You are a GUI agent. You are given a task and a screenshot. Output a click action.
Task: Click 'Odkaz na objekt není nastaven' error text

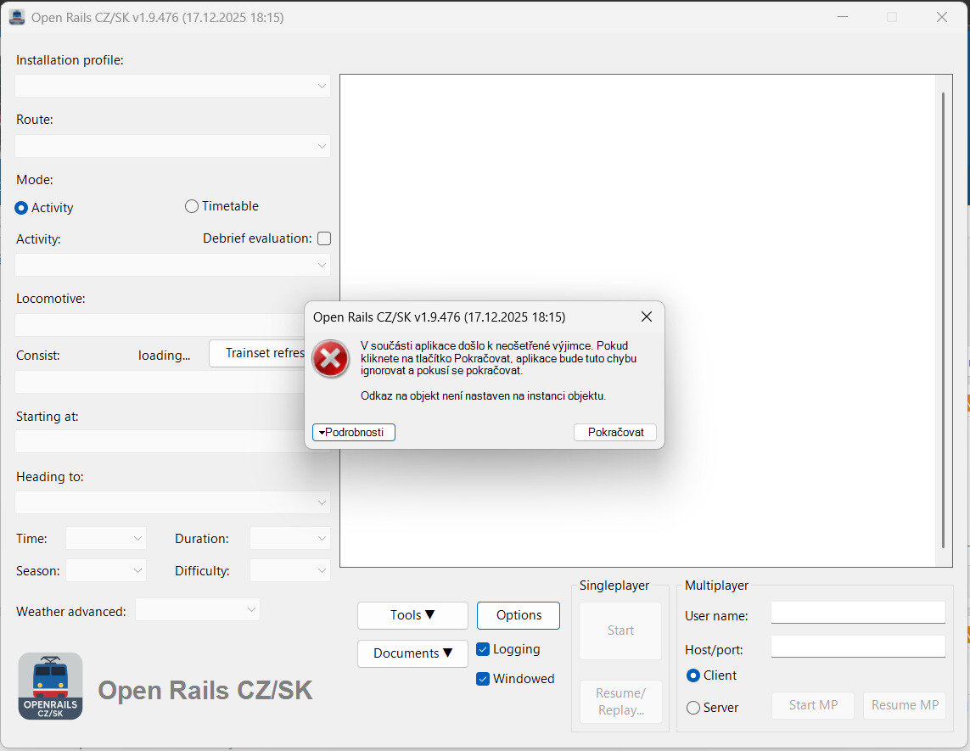[483, 396]
